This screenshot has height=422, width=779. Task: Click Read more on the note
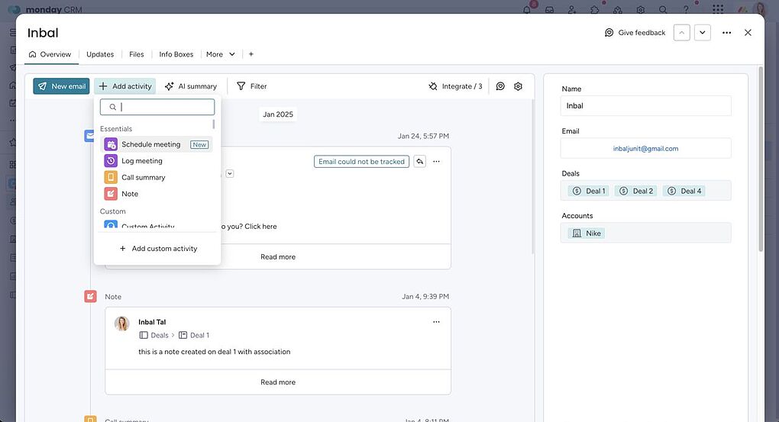277,382
